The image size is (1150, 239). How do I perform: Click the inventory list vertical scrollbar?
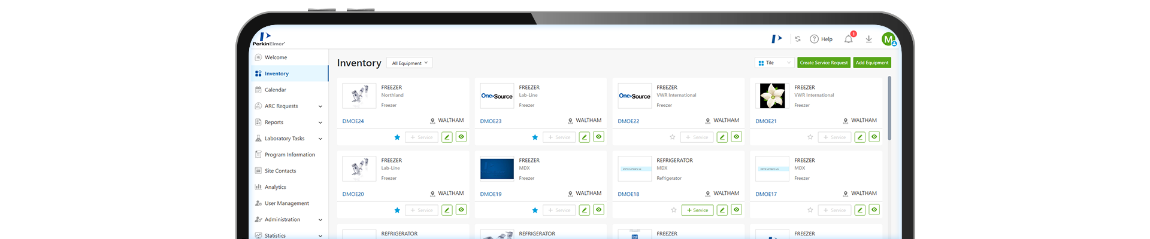[x=889, y=108]
